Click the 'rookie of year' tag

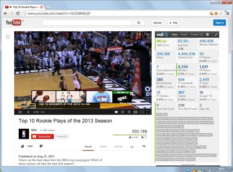165,159
